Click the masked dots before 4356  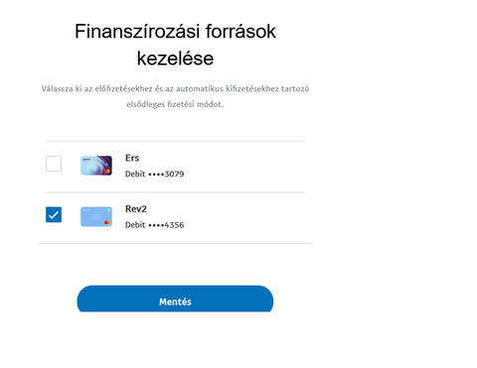pos(156,225)
